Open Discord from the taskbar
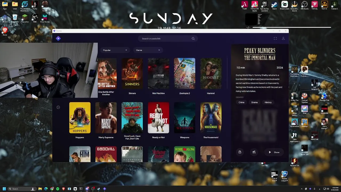This screenshot has height=192, width=341. [x=87, y=189]
